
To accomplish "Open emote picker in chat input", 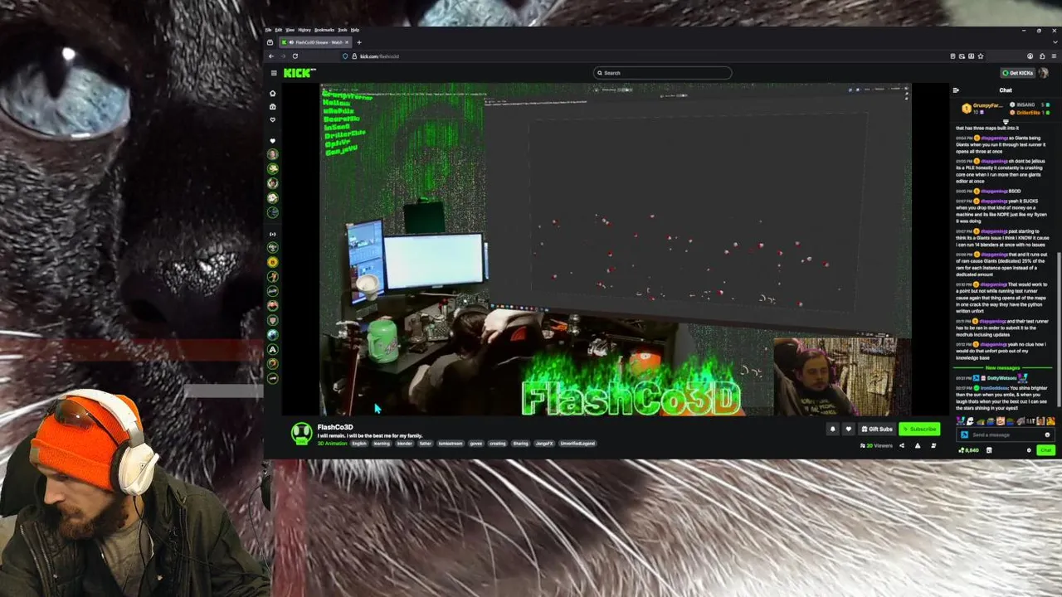I will click(1047, 434).
